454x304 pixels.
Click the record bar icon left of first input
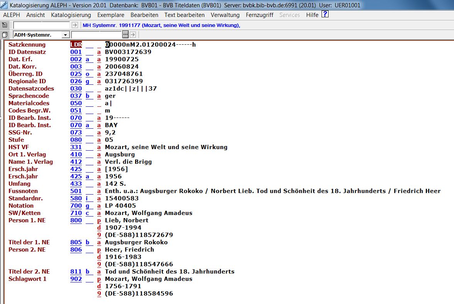(5, 25)
